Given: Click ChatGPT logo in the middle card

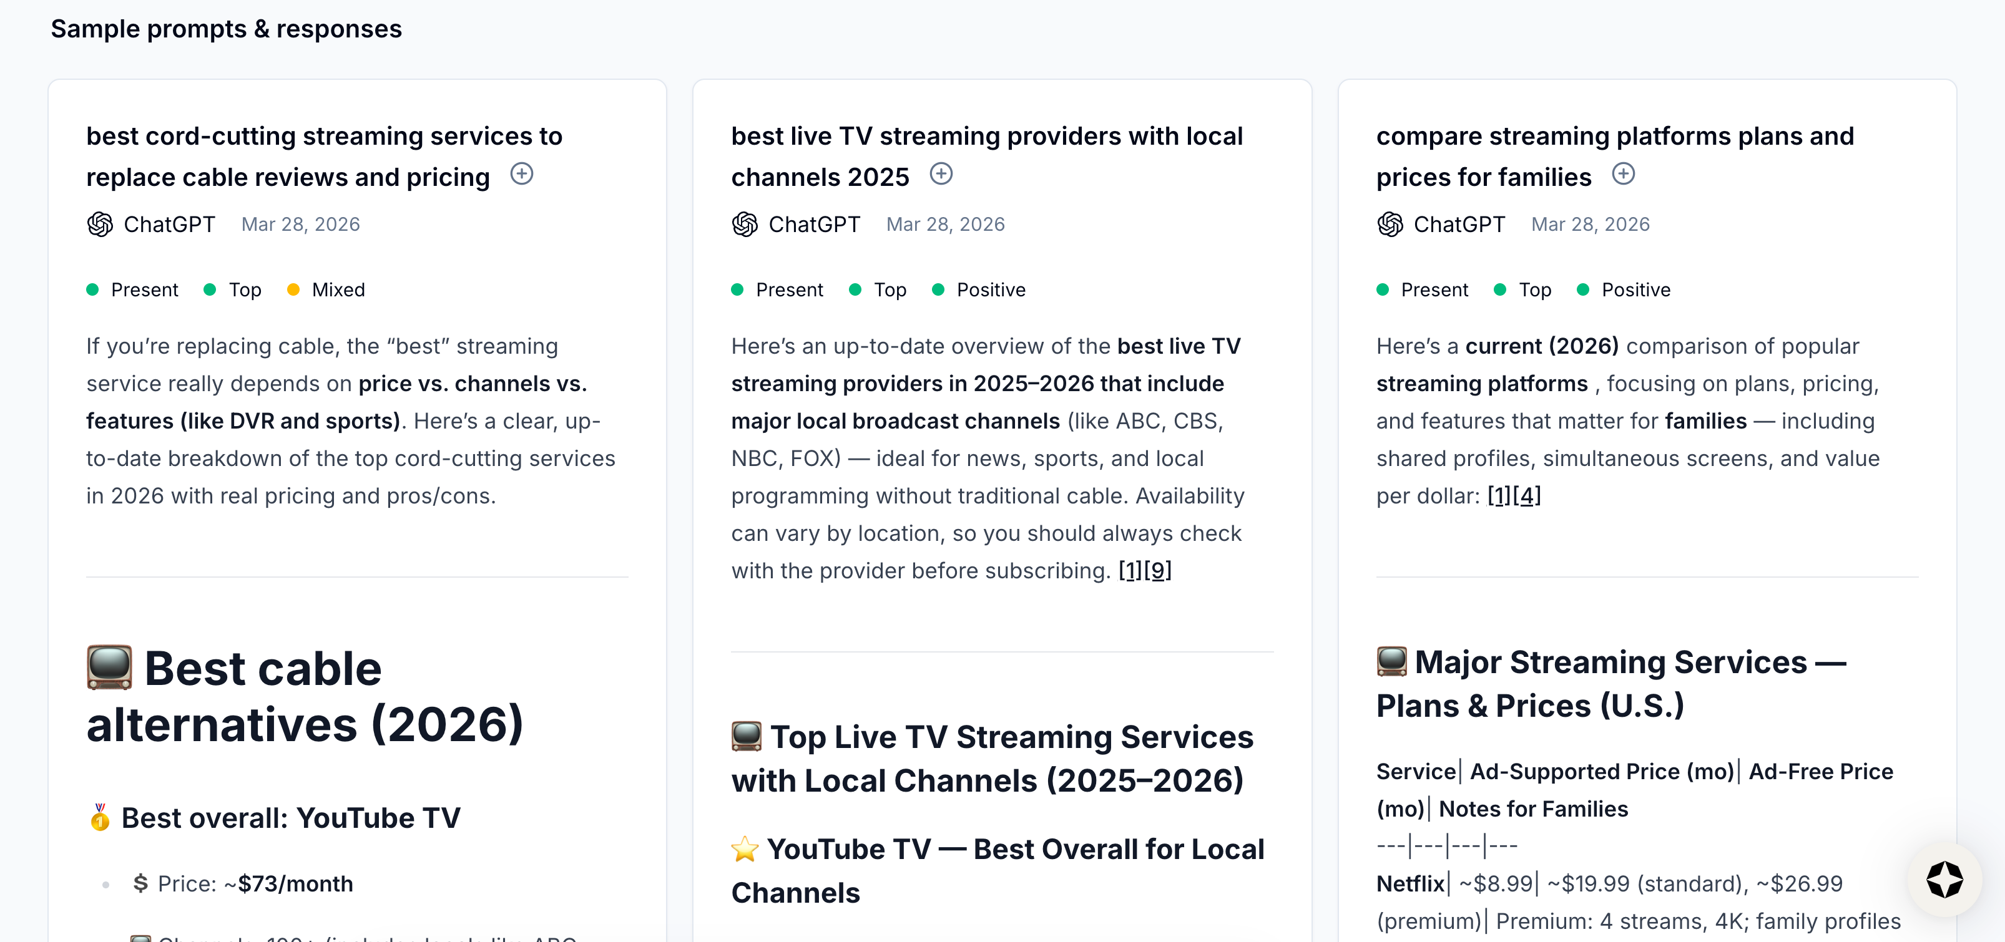Looking at the screenshot, I should (744, 224).
